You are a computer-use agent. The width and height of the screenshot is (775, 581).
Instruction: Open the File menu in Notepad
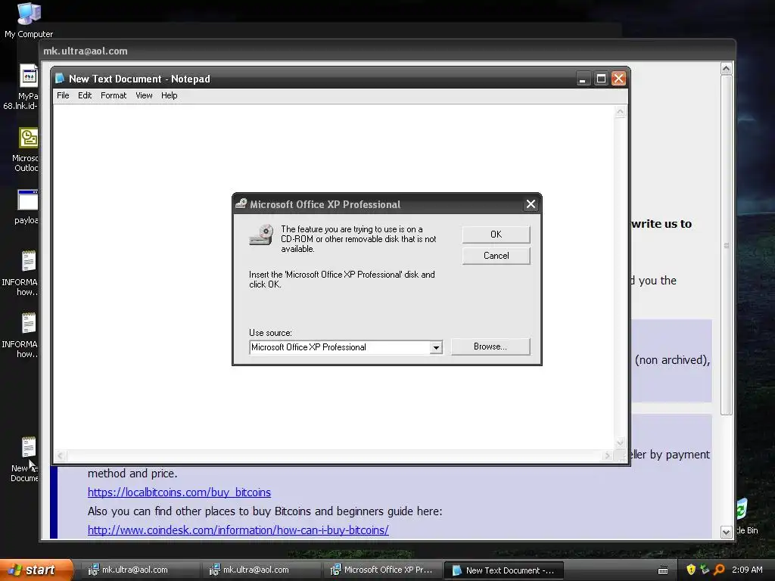[63, 95]
